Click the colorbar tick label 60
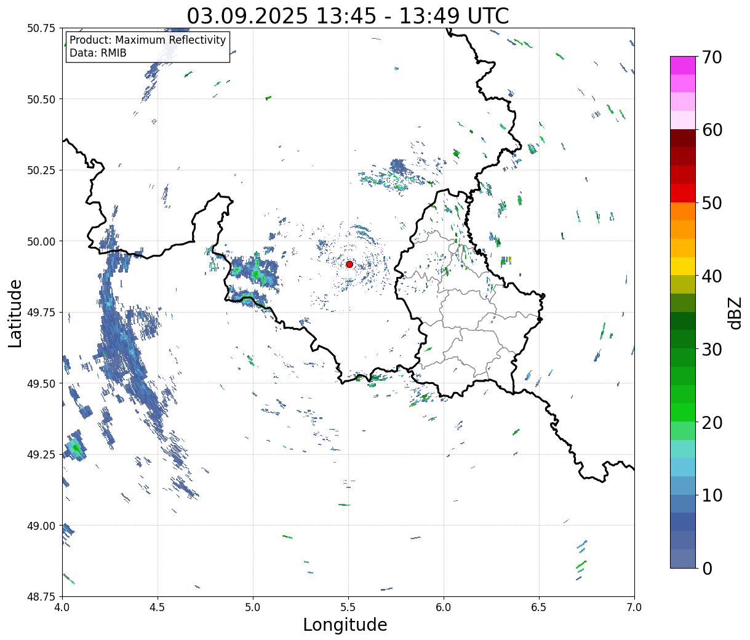The width and height of the screenshot is (750, 640). (712, 130)
